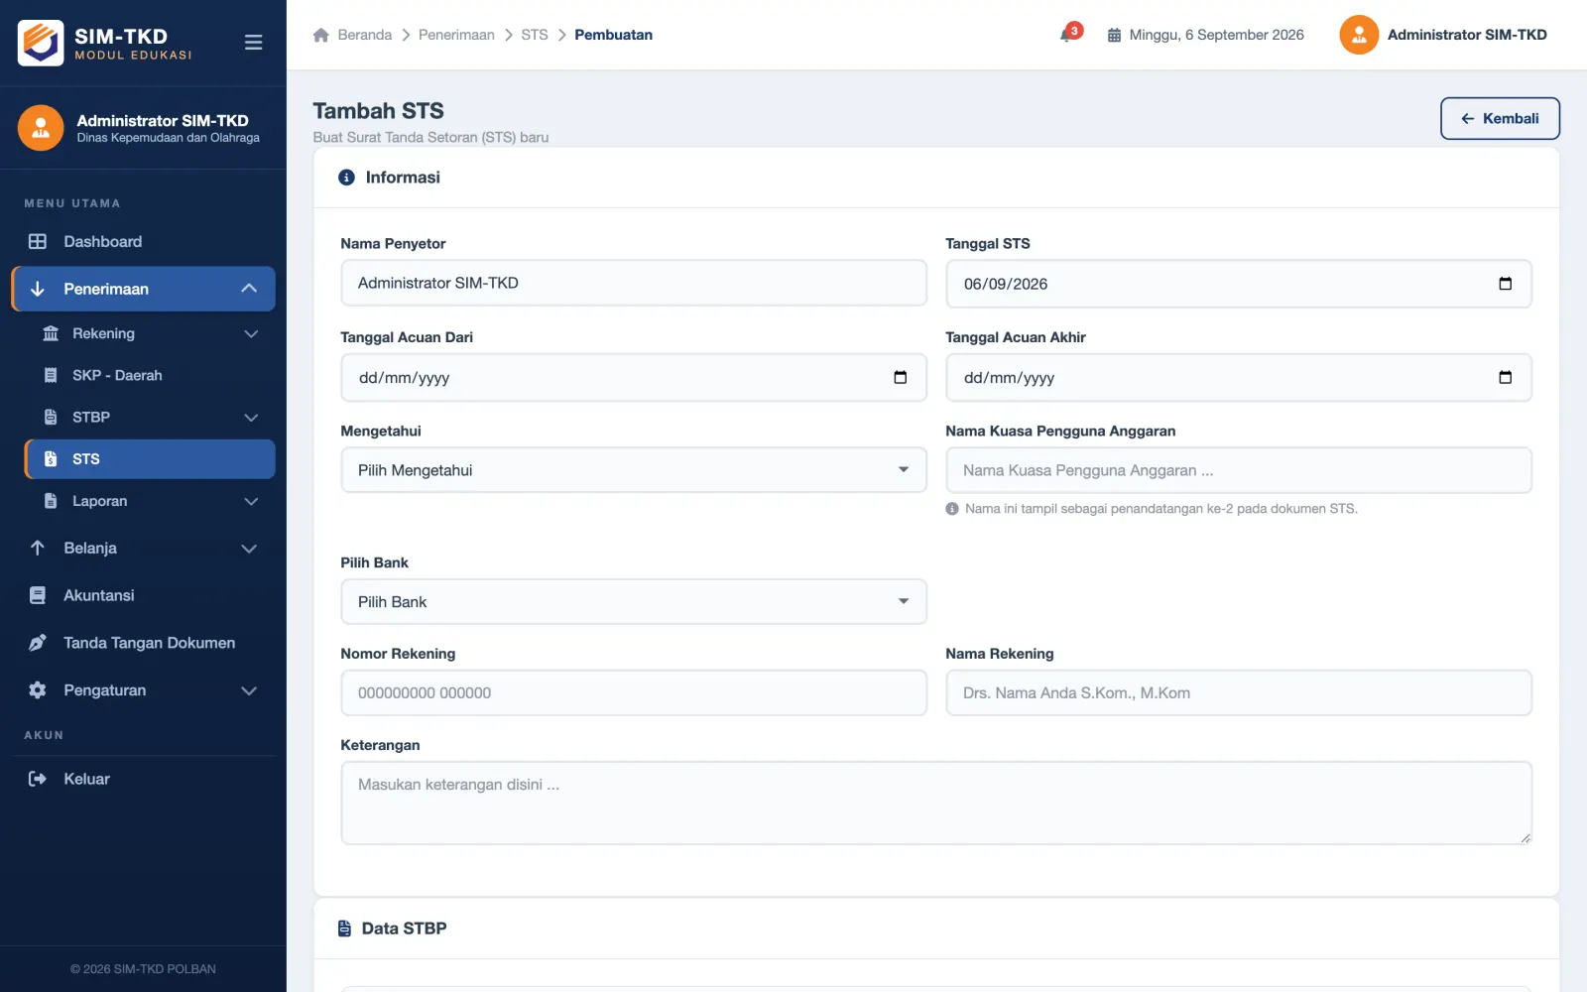Open calendar picker for Tanggal Acuan Akhir
The image size is (1587, 992).
pyautogui.click(x=1505, y=377)
